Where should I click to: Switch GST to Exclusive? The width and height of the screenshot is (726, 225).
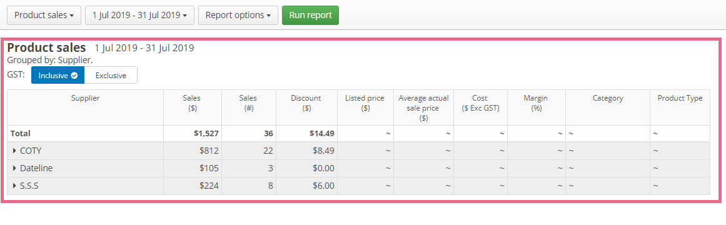pyautogui.click(x=111, y=76)
